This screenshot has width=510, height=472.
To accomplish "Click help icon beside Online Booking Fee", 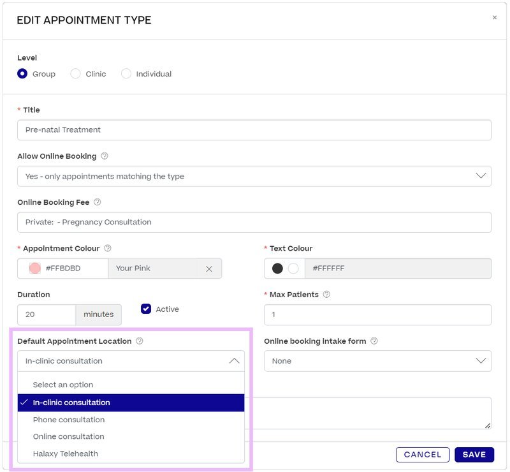I will tap(98, 202).
